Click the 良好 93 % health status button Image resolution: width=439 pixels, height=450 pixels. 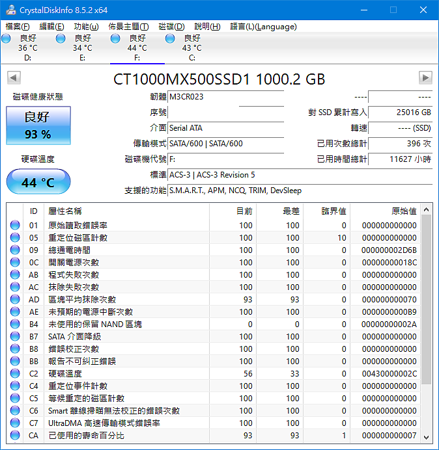(x=38, y=126)
